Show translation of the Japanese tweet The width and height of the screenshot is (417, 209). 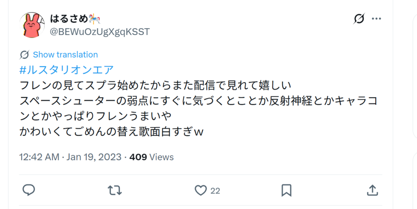(66, 55)
